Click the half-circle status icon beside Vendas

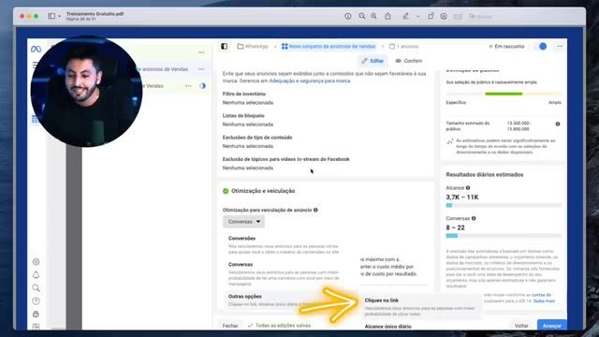point(202,86)
